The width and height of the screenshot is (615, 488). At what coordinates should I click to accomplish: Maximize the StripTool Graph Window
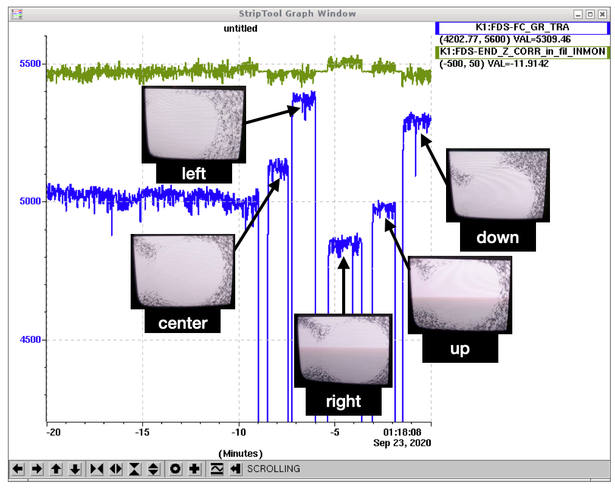(590, 14)
